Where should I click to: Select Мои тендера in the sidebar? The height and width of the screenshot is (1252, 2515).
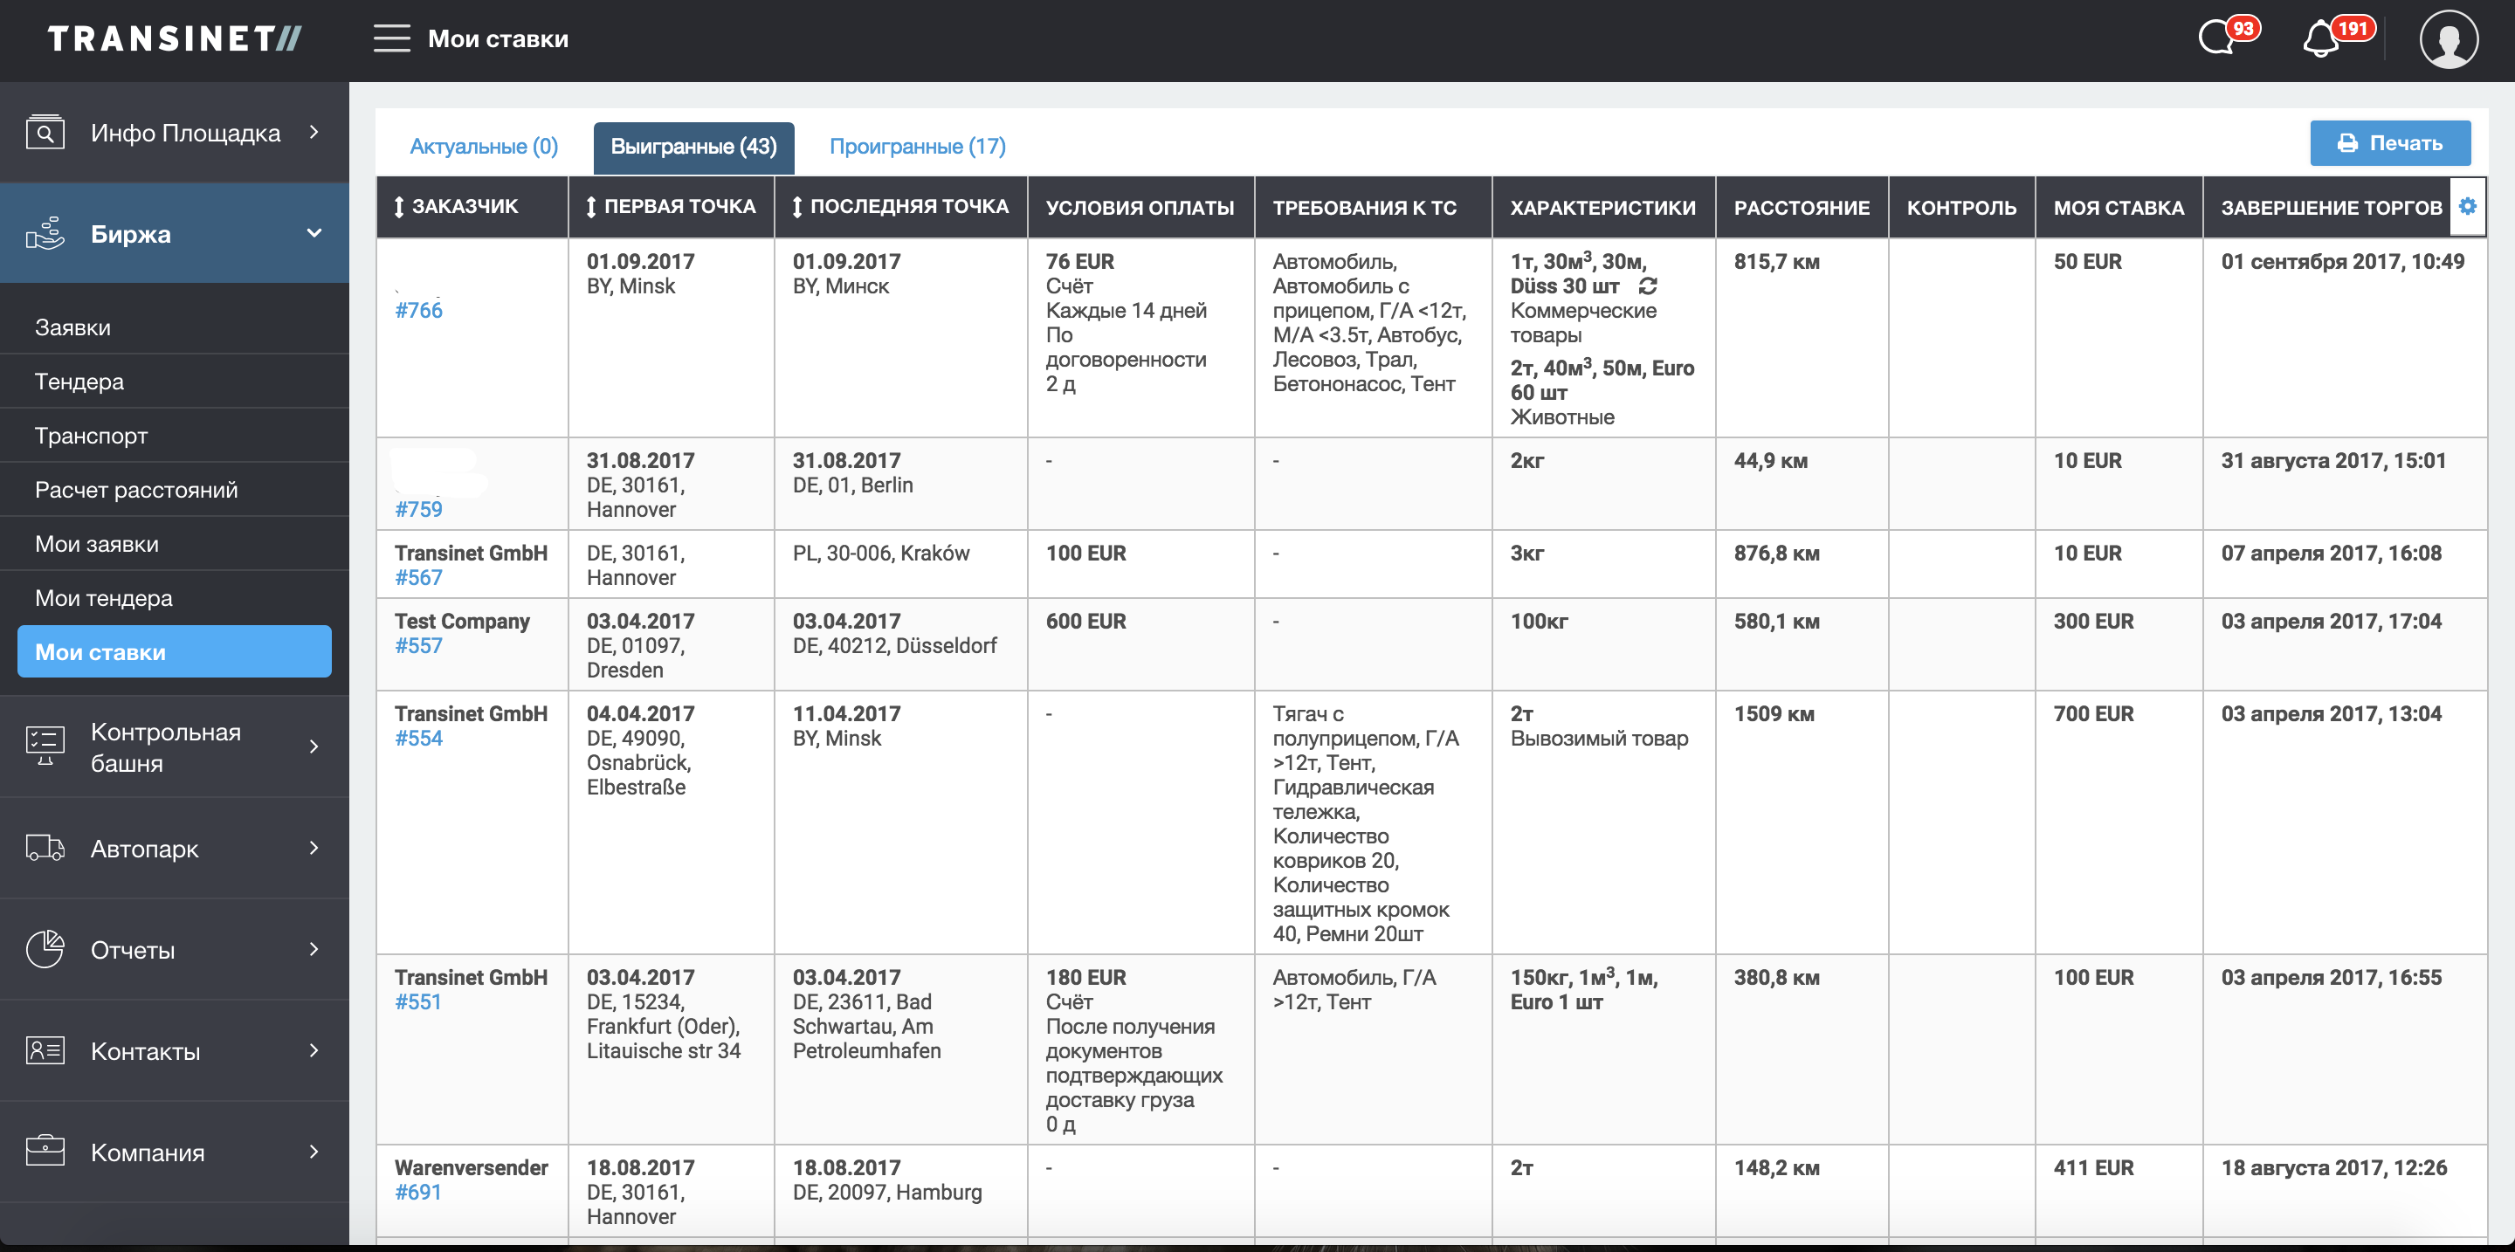[104, 598]
